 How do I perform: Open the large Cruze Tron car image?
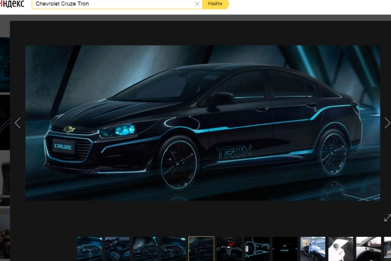pyautogui.click(x=203, y=123)
